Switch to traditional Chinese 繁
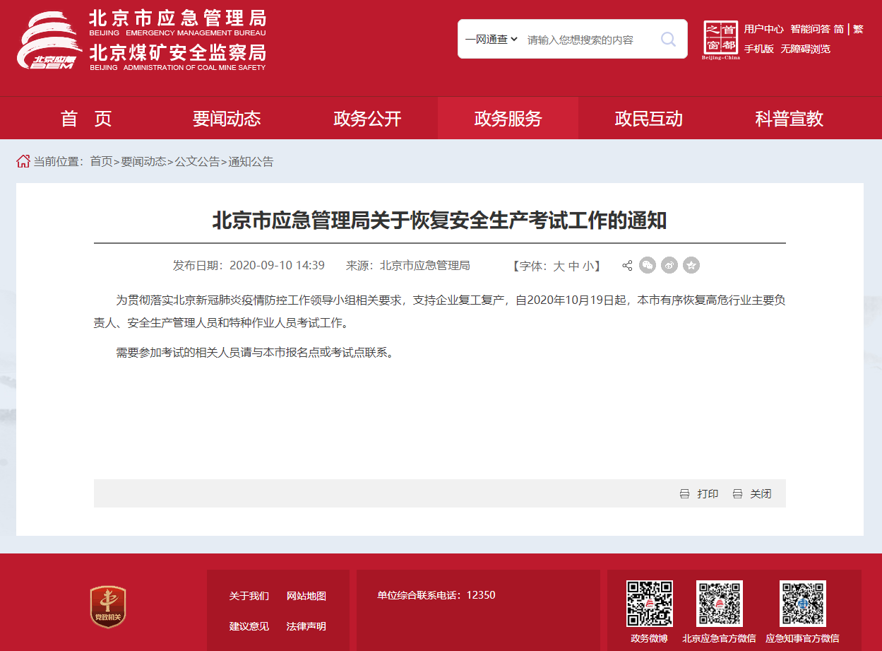 [858, 29]
